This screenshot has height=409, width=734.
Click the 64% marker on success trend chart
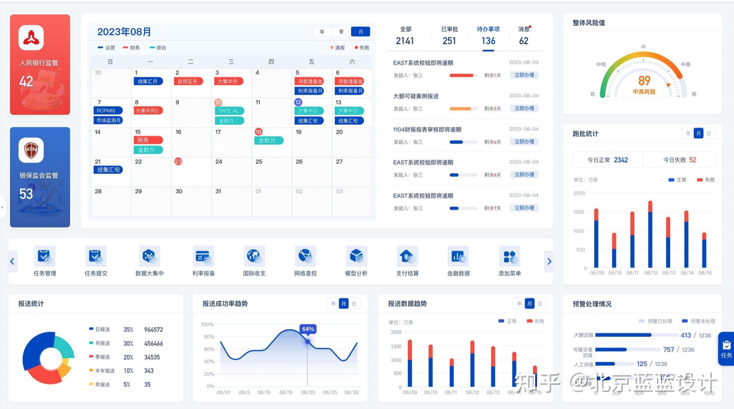[x=308, y=342]
